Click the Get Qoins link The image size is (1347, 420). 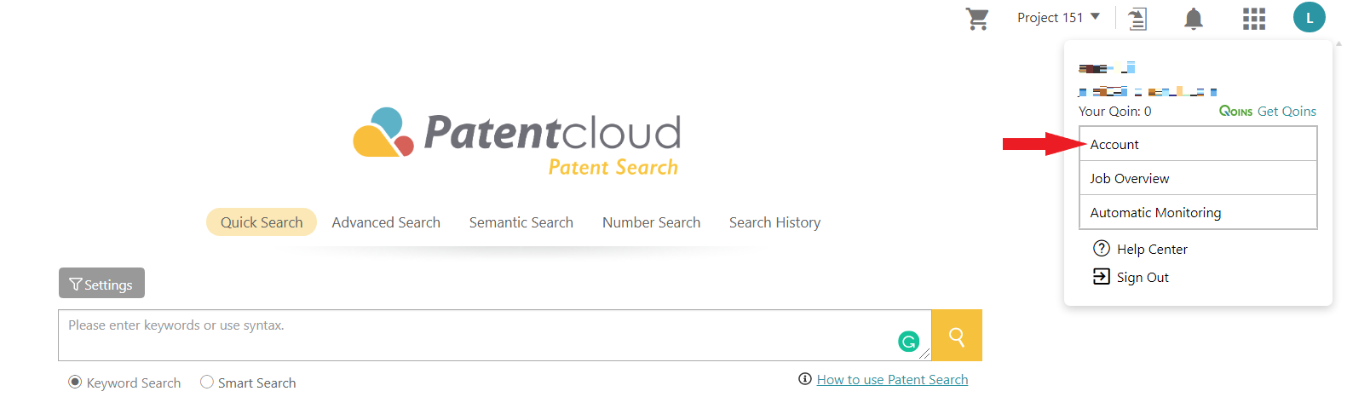point(1268,112)
